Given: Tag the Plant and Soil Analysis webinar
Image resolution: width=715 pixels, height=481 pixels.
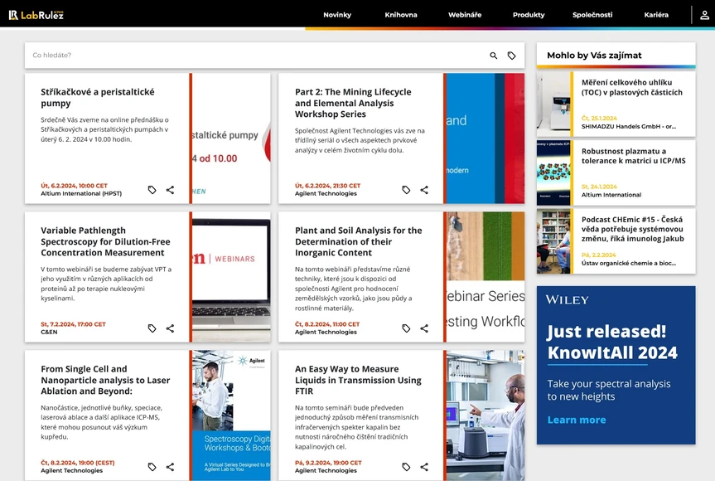Looking at the screenshot, I should tap(406, 328).
